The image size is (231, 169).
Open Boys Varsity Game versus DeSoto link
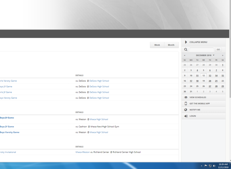pyautogui.click(x=8, y=98)
